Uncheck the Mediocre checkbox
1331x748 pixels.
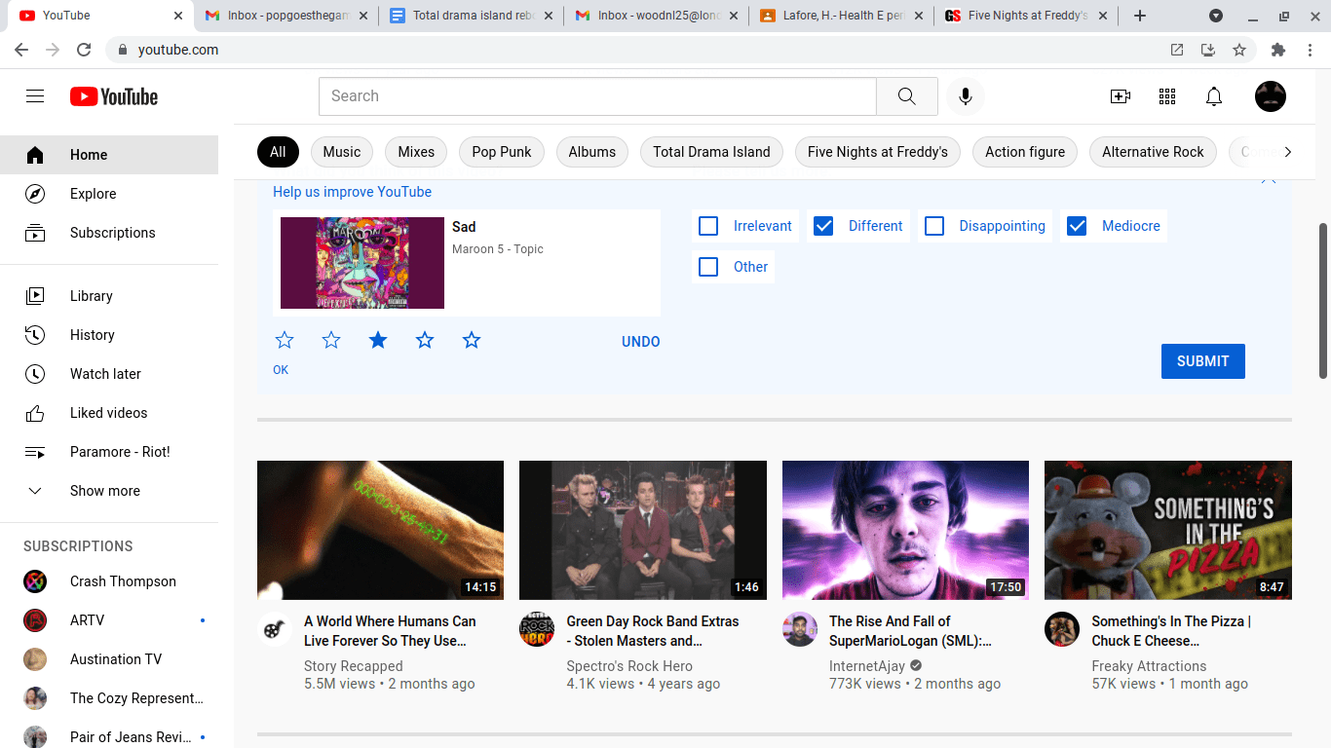[1077, 226]
